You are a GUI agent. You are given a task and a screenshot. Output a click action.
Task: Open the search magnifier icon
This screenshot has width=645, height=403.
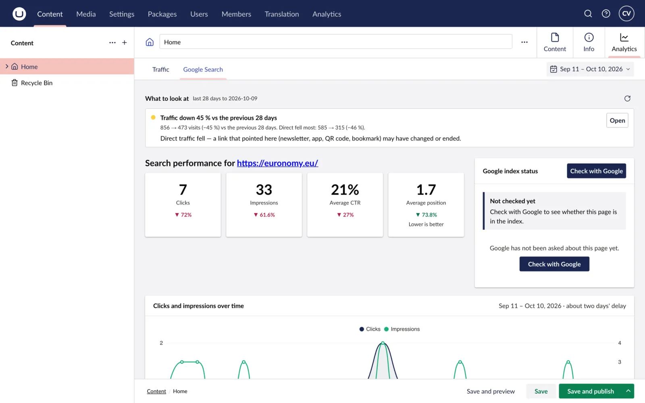point(588,14)
